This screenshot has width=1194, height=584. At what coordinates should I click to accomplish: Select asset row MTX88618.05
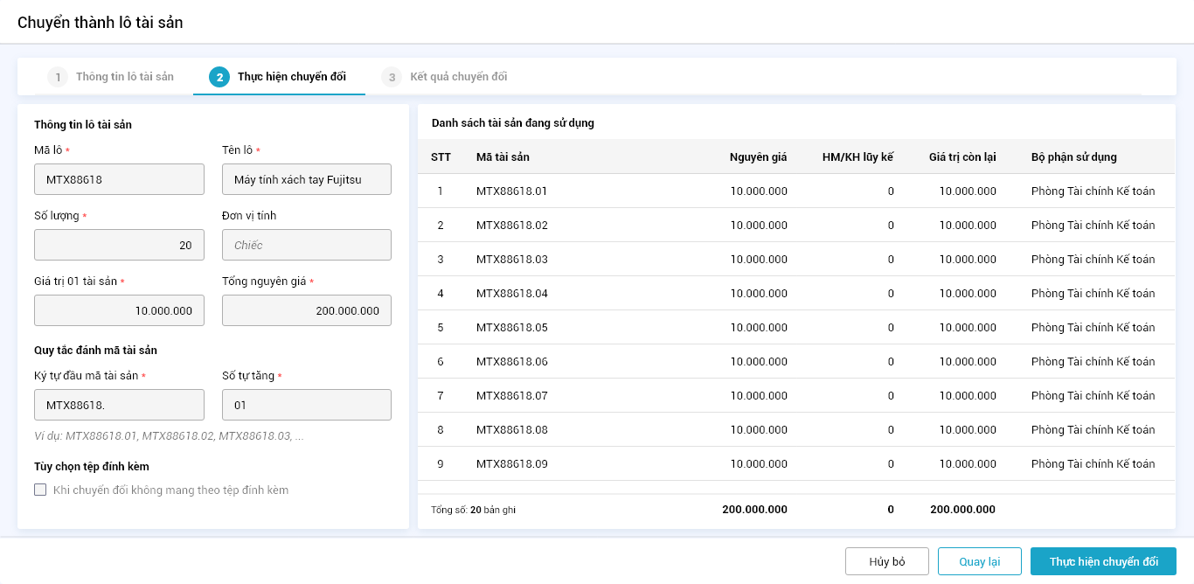click(511, 327)
